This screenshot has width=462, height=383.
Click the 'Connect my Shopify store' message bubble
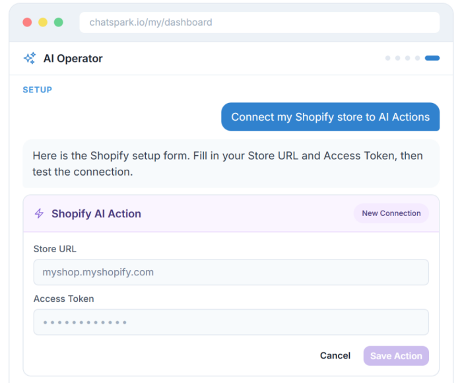pos(330,117)
